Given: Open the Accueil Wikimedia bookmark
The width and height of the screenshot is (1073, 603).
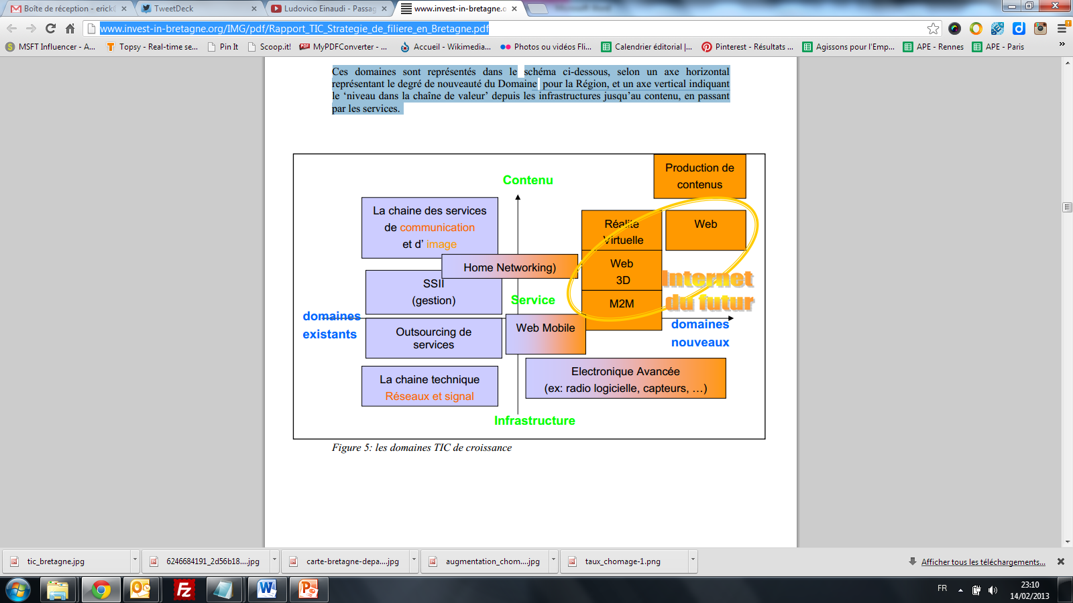Looking at the screenshot, I should (x=446, y=47).
